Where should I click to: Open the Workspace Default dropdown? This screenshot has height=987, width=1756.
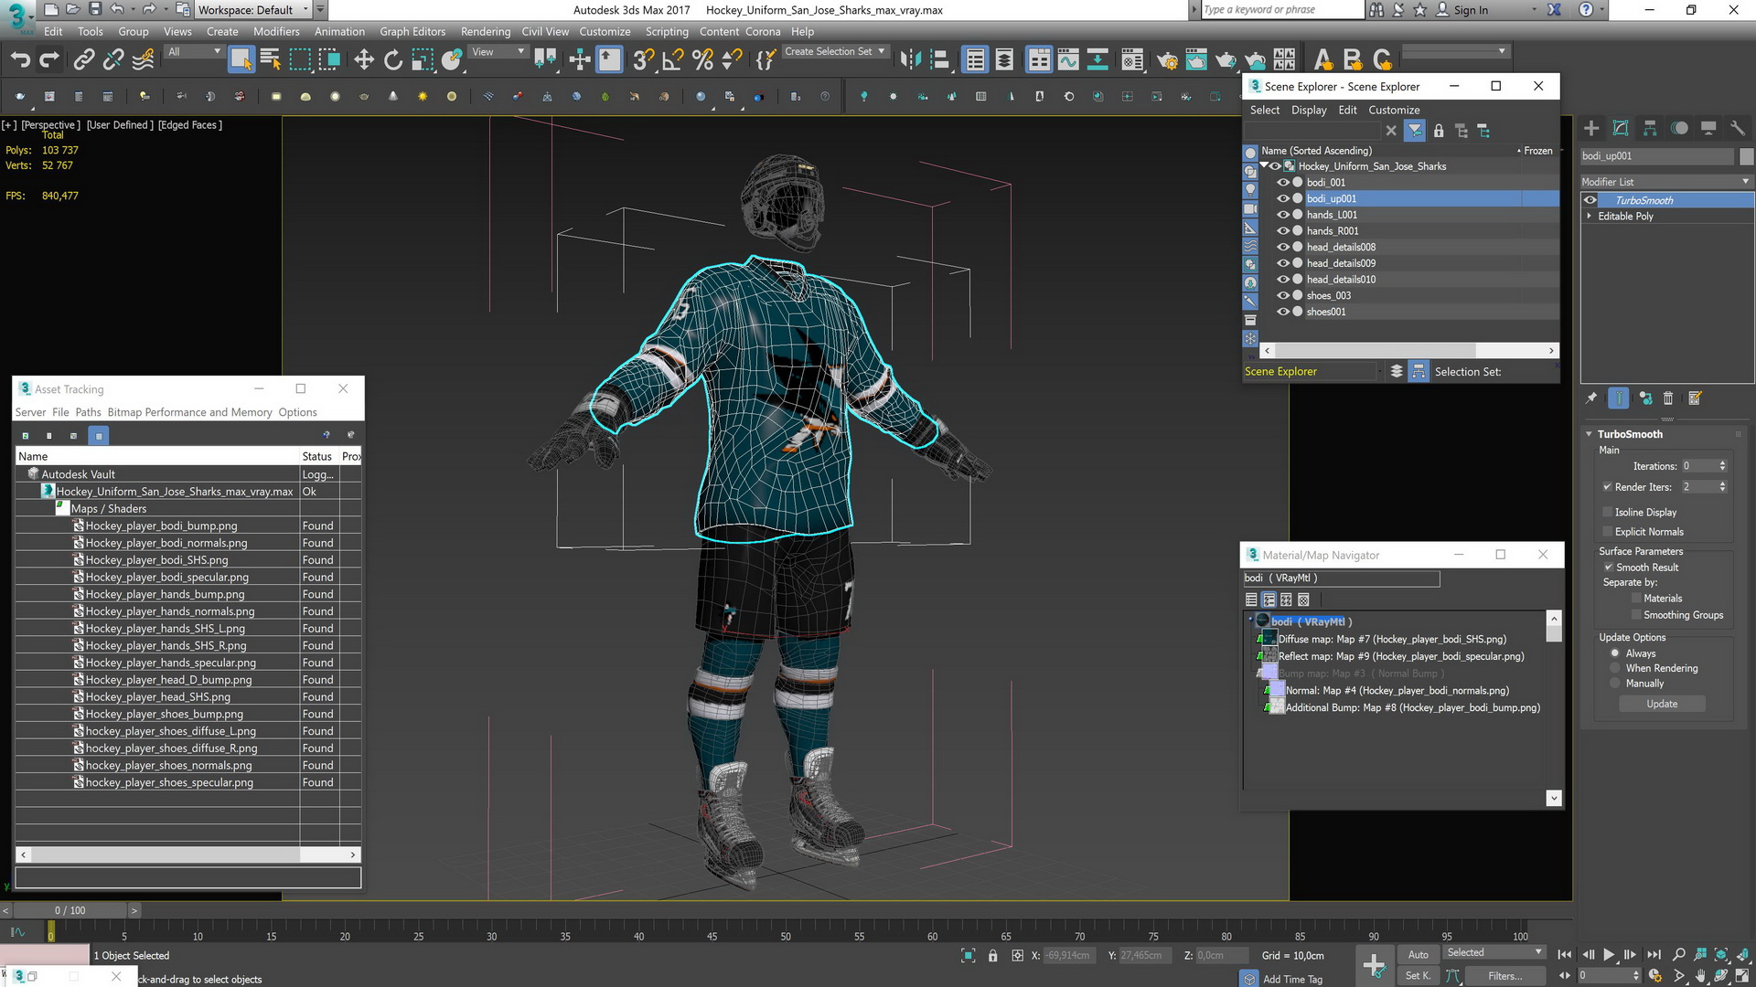253,10
